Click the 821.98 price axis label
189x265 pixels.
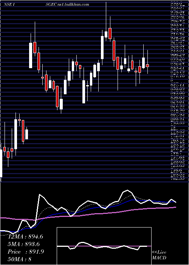click(x=177, y=106)
